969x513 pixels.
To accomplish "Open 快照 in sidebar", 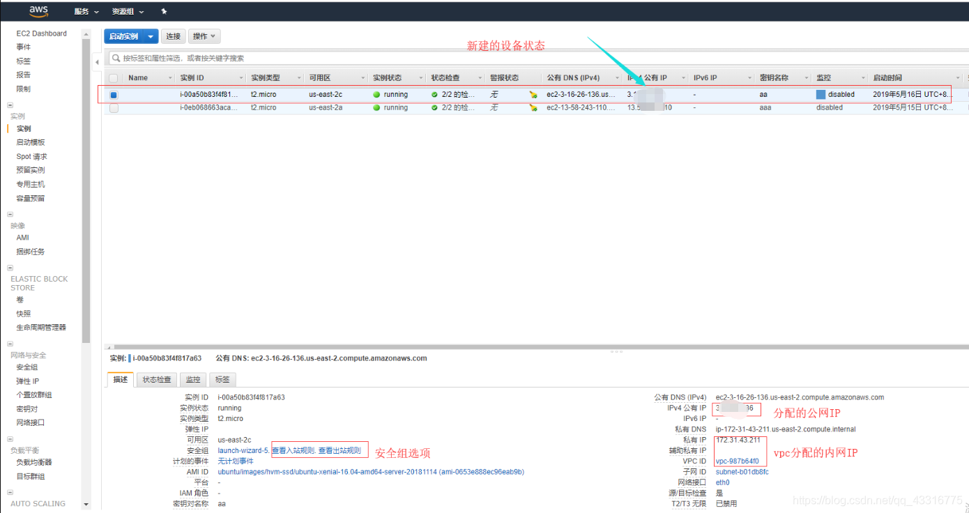I will pyautogui.click(x=24, y=314).
